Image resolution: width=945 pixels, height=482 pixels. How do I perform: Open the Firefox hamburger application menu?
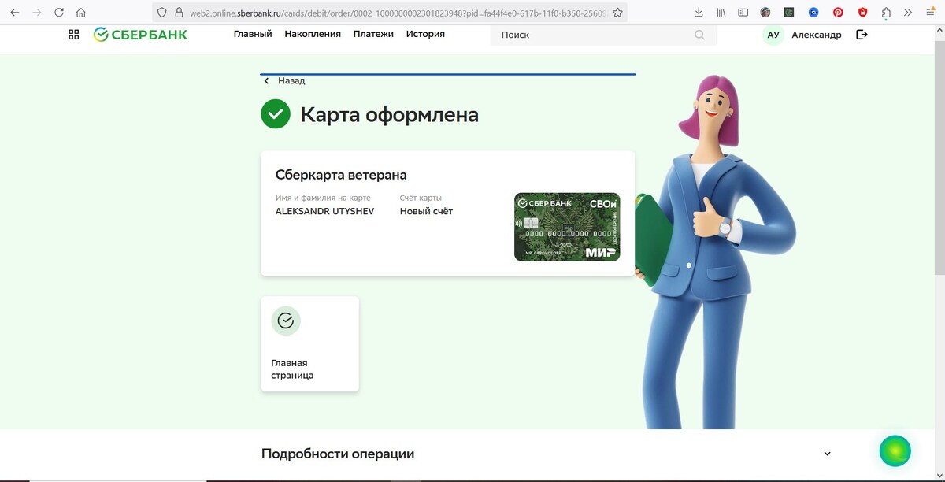[930, 13]
